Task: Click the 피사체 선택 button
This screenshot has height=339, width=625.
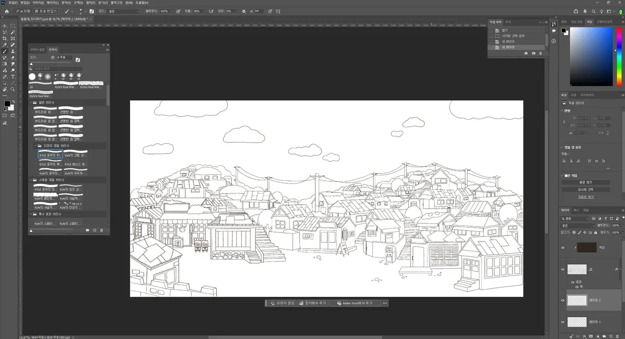Action: (x=586, y=190)
